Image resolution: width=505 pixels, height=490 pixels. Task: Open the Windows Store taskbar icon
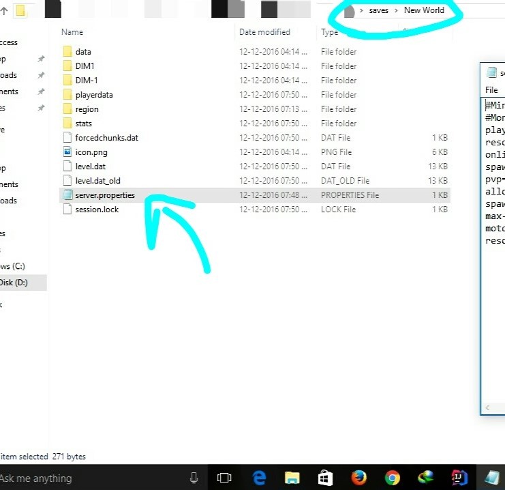pyautogui.click(x=325, y=478)
